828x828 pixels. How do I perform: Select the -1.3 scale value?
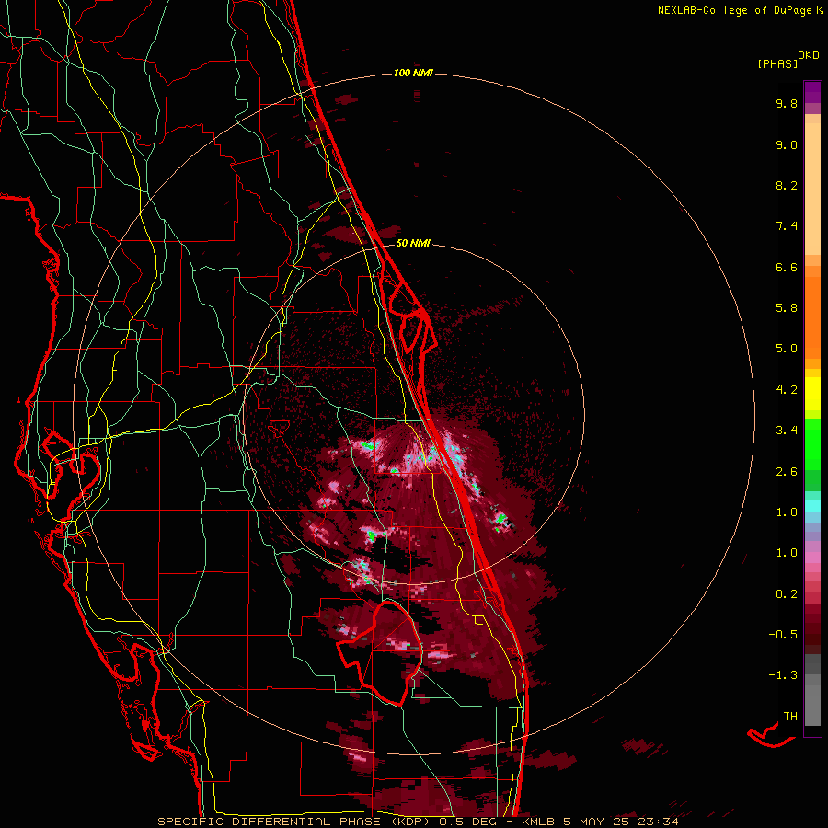coord(783,675)
